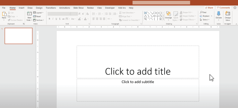Align text left in Paragraph group
This screenshot has width=238, height=108.
coord(94,19)
